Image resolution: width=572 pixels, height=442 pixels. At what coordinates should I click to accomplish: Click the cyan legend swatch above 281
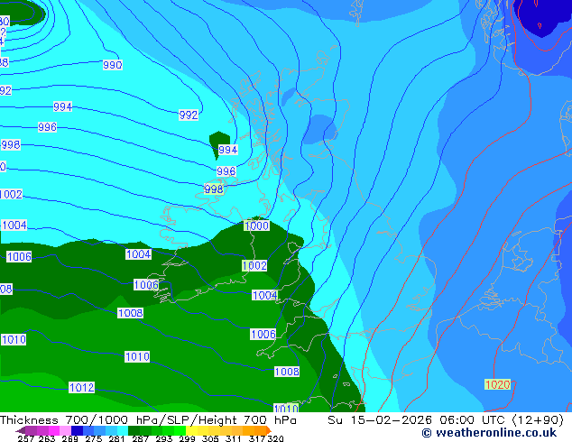coord(123,430)
